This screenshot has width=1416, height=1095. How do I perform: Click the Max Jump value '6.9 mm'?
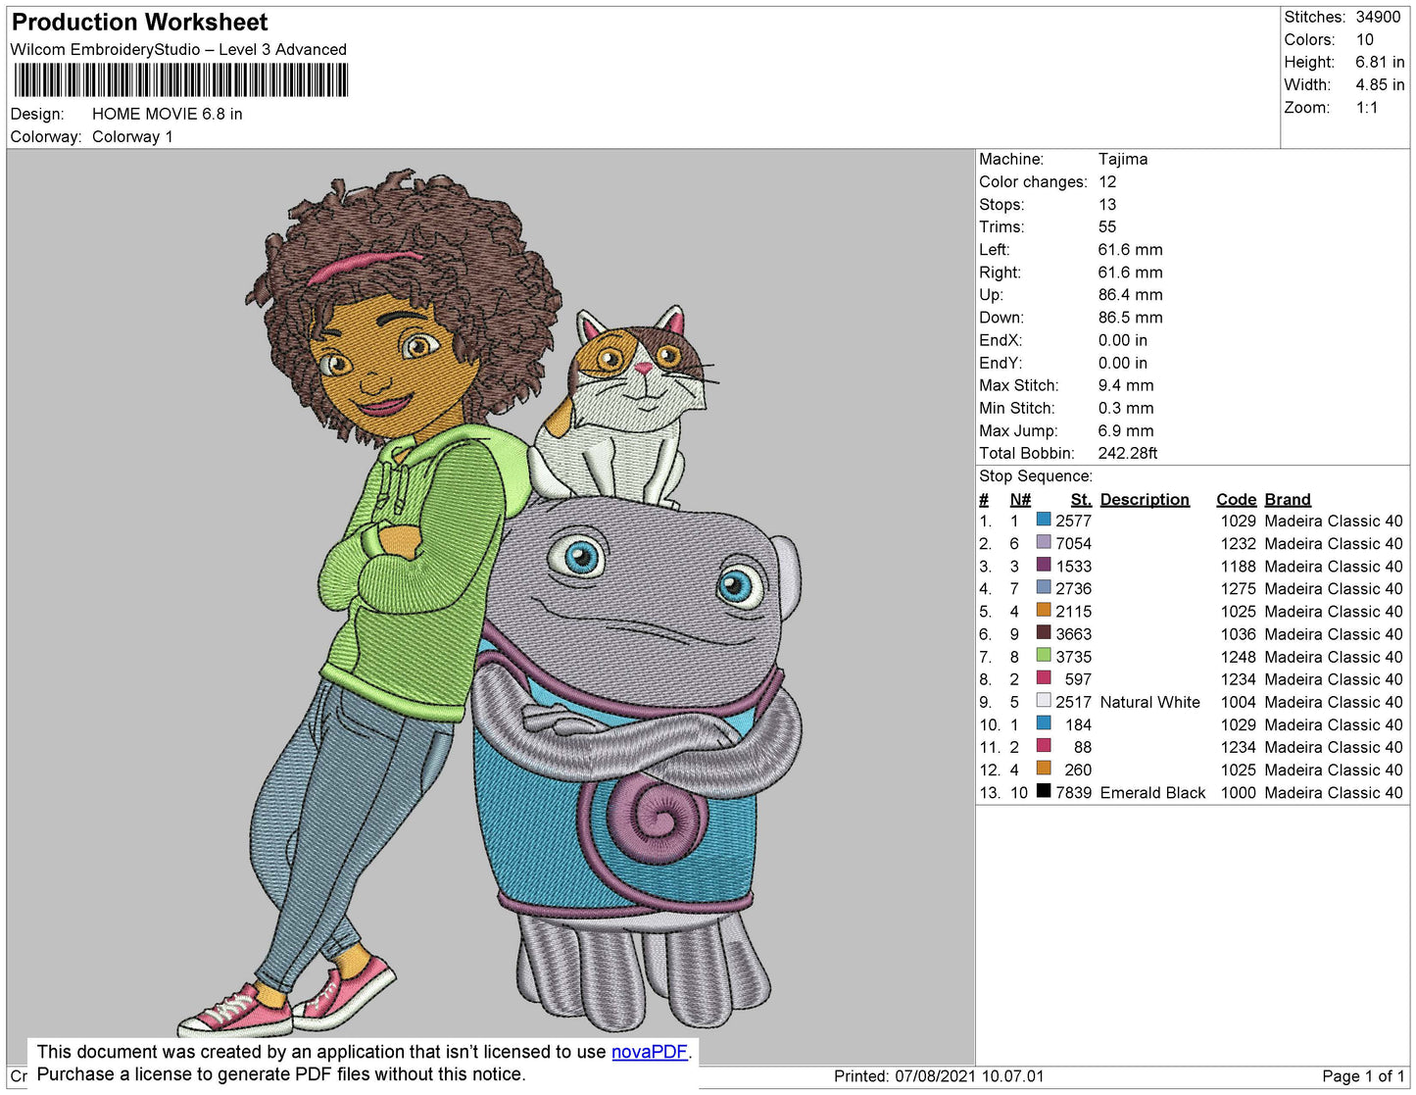1126,430
